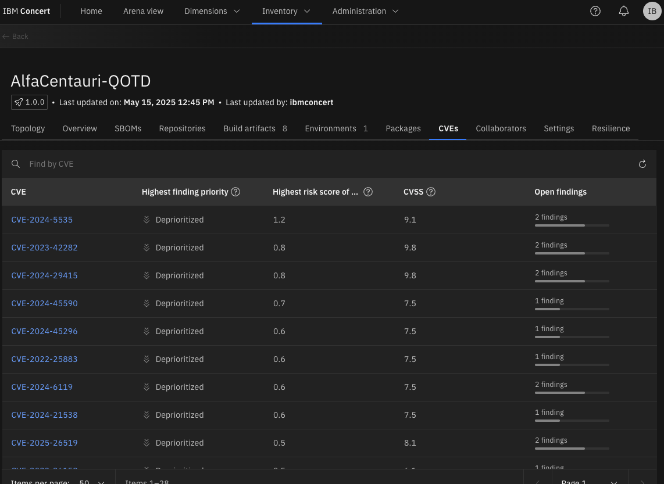
Task: View the Environments tab
Action: tap(336, 128)
